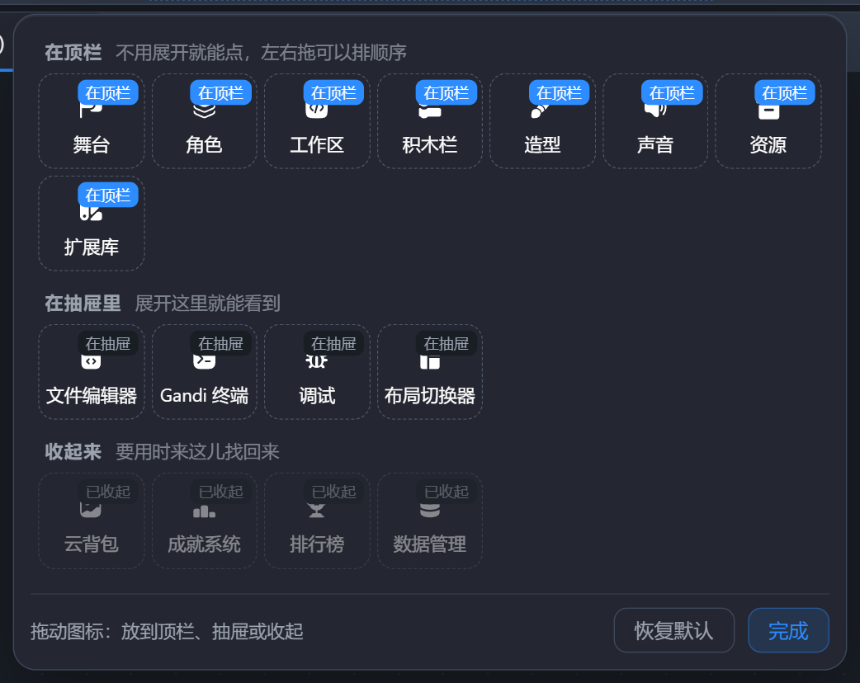Click hint text 展开这里就能看到

point(208,303)
